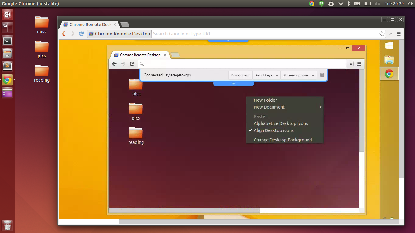This screenshot has width=415, height=233.
Task: Open the outer Chrome window's hamburger menu
Action: [x=399, y=34]
